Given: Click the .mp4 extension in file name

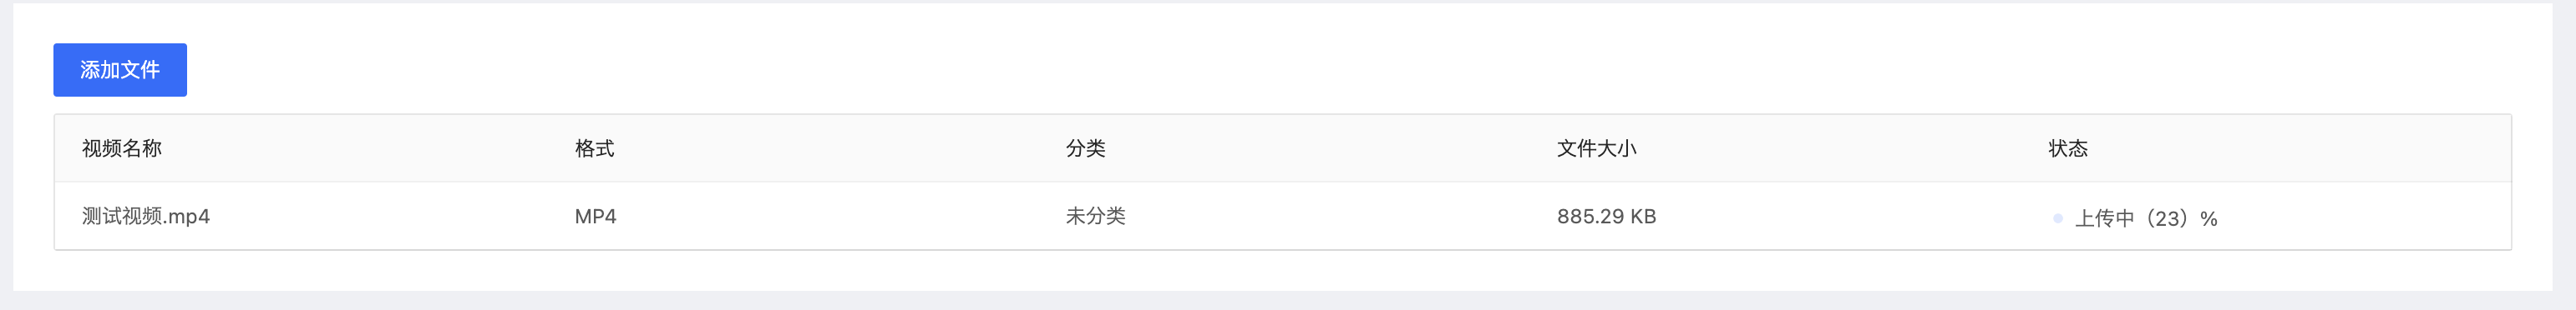Looking at the screenshot, I should pyautogui.click(x=186, y=217).
